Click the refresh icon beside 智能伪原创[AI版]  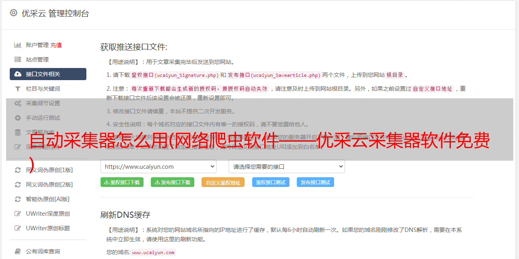(18, 199)
